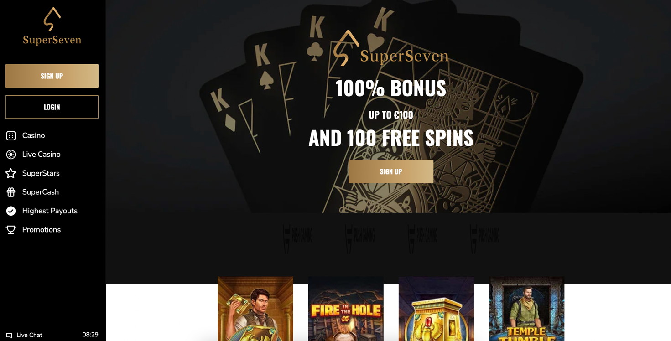Open the golden scarab chest game thumbnail
The height and width of the screenshot is (341, 671).
click(x=436, y=309)
